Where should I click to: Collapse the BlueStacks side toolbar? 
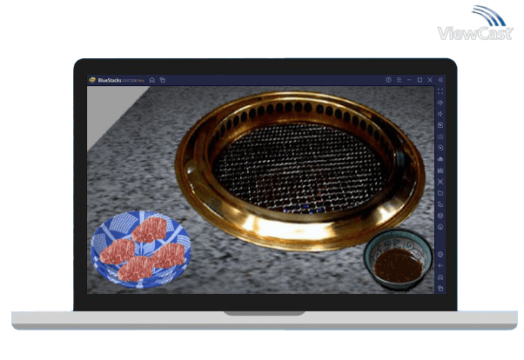(x=440, y=80)
